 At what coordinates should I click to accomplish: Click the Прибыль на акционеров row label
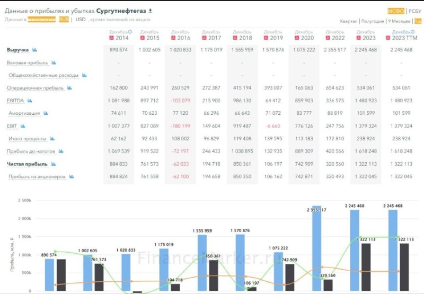pyautogui.click(x=37, y=177)
